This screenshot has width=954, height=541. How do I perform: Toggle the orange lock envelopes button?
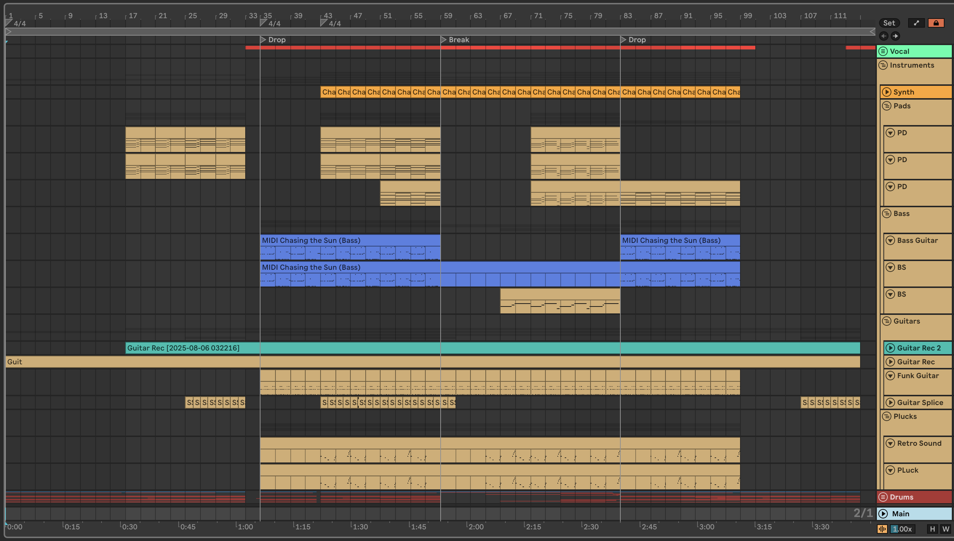pyautogui.click(x=936, y=23)
